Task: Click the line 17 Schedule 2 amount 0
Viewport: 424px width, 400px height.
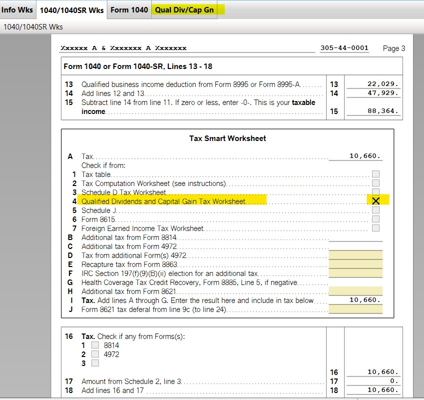Action: click(x=373, y=381)
